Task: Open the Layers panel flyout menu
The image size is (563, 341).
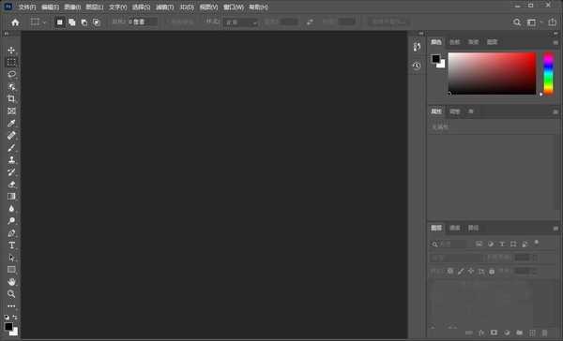Action: pyautogui.click(x=555, y=229)
